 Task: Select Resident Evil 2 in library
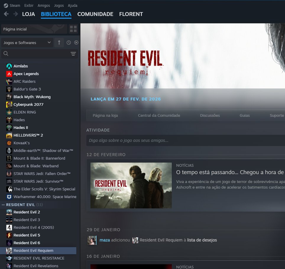coord(38,212)
